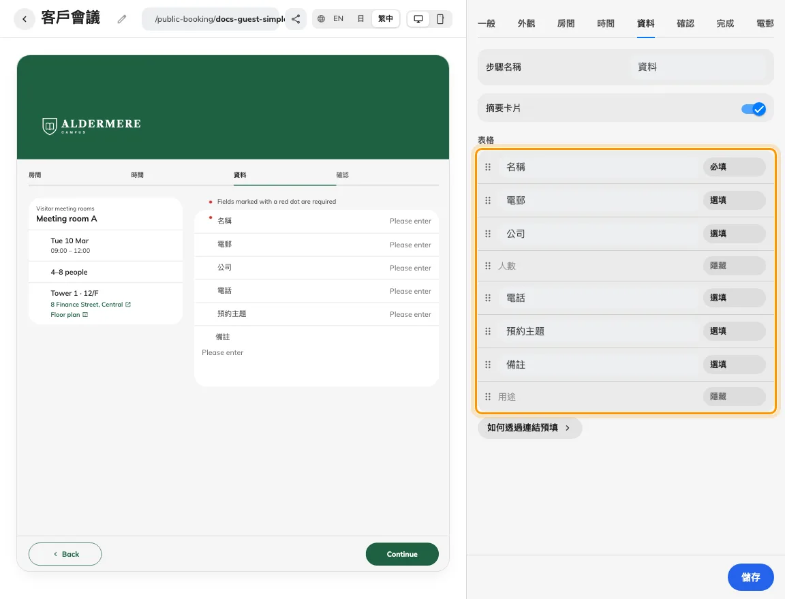The image size is (785, 599).
Task: Select 繁中 language option
Action: coord(386,19)
